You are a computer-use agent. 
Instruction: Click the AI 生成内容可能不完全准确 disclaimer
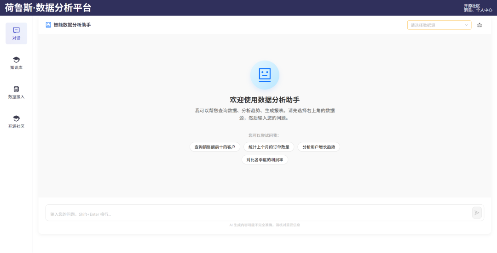click(265, 225)
